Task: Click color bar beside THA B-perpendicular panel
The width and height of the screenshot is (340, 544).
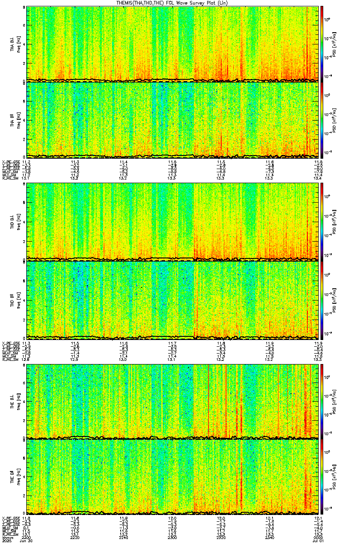Action: pyautogui.click(x=322, y=43)
